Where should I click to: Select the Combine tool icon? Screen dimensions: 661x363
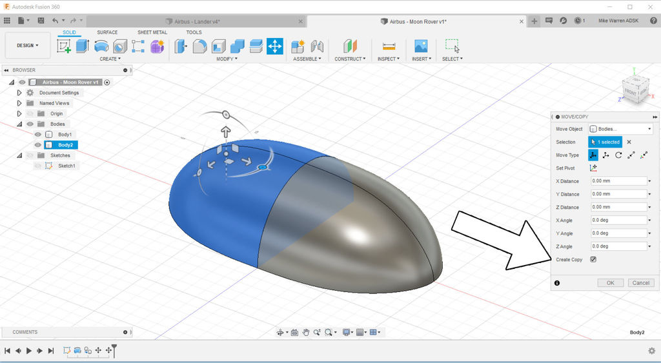pyautogui.click(x=238, y=46)
